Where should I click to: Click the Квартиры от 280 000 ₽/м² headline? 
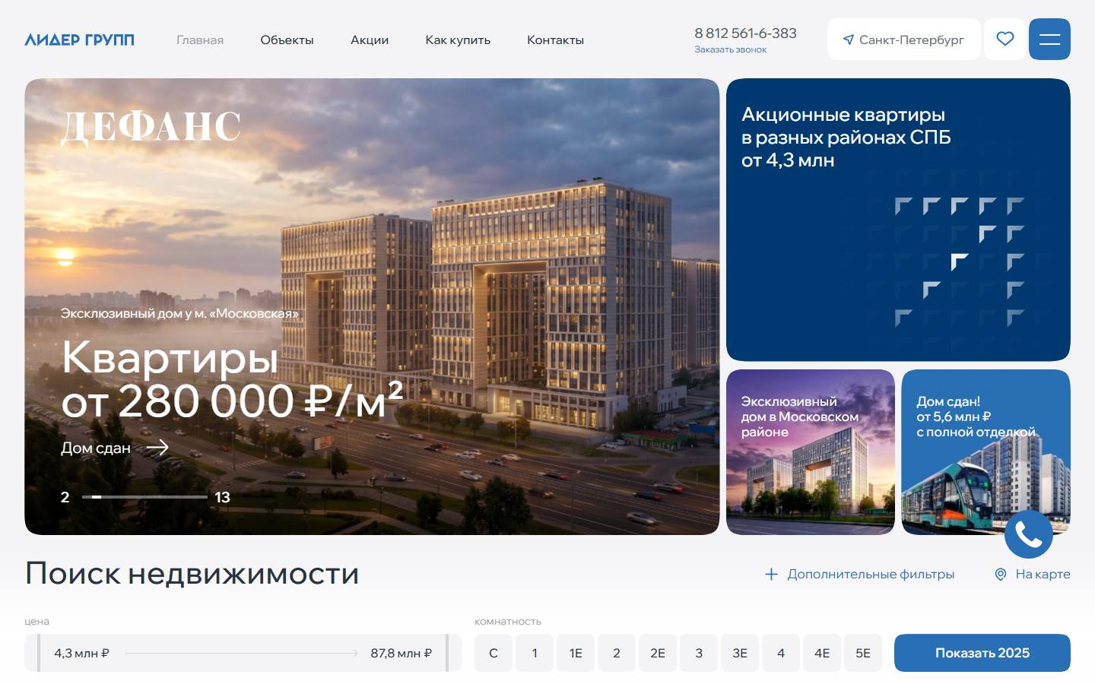click(232, 378)
